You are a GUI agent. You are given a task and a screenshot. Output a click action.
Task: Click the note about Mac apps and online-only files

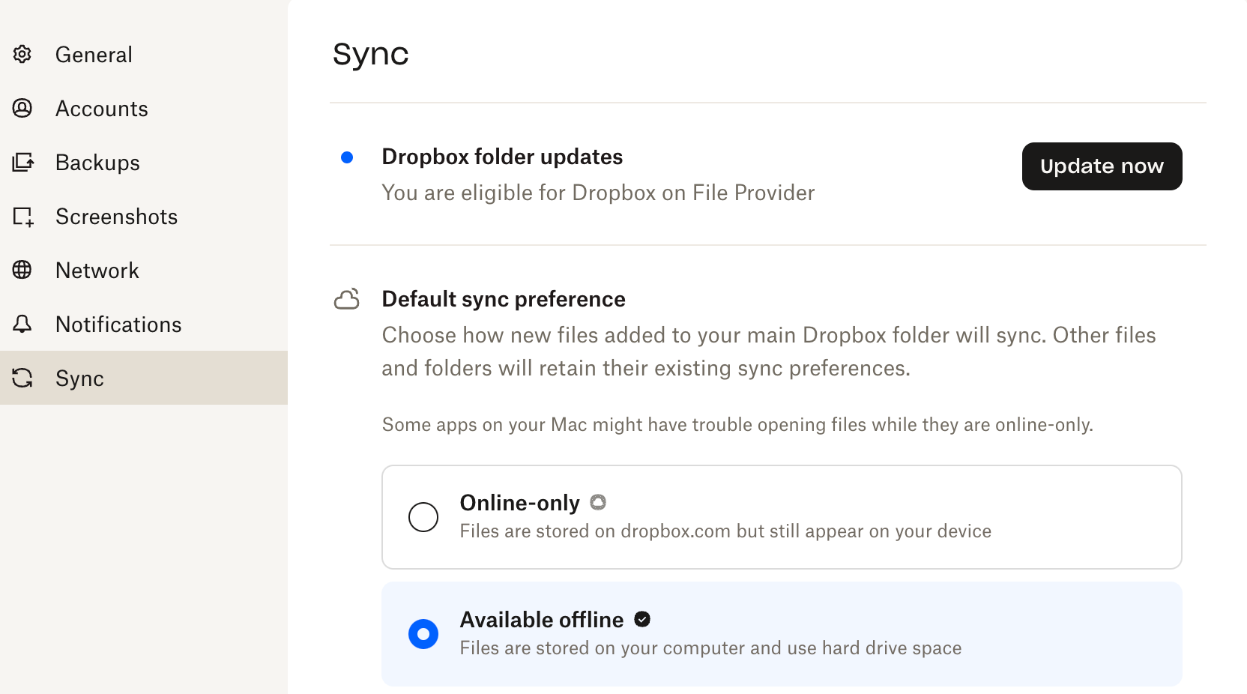click(737, 425)
